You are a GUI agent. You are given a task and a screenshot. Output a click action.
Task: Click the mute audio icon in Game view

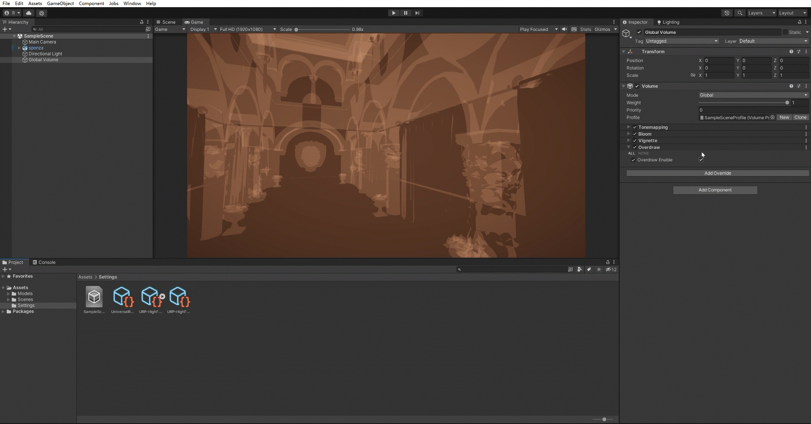[564, 29]
